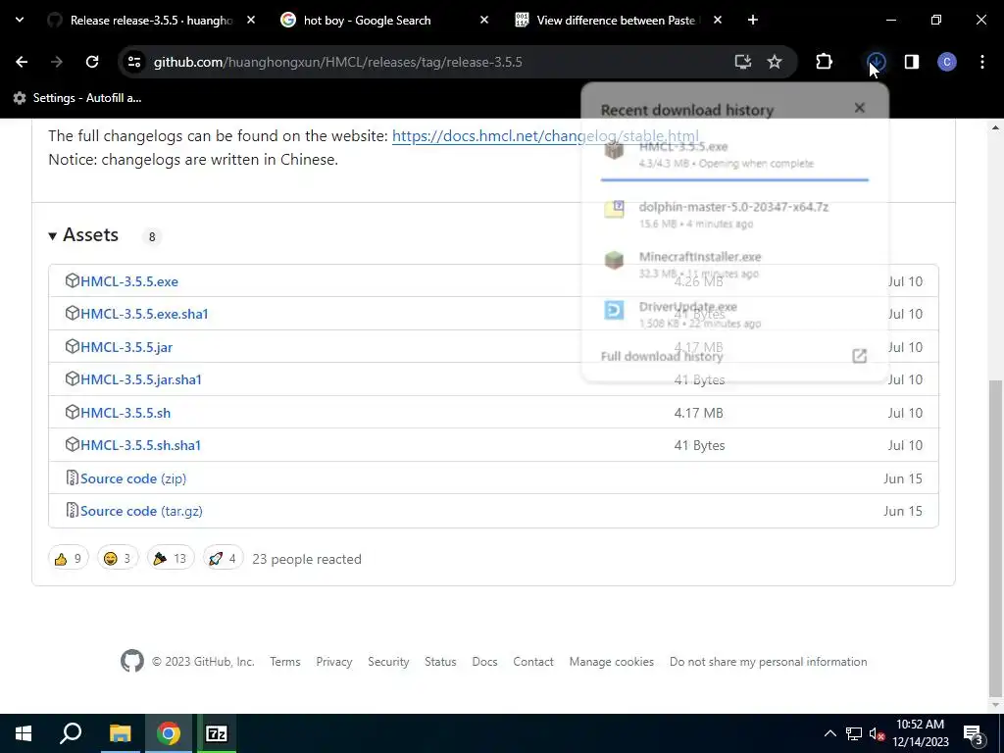Download Source code (zip)
Image resolution: width=1004 pixels, height=753 pixels.
click(x=133, y=478)
